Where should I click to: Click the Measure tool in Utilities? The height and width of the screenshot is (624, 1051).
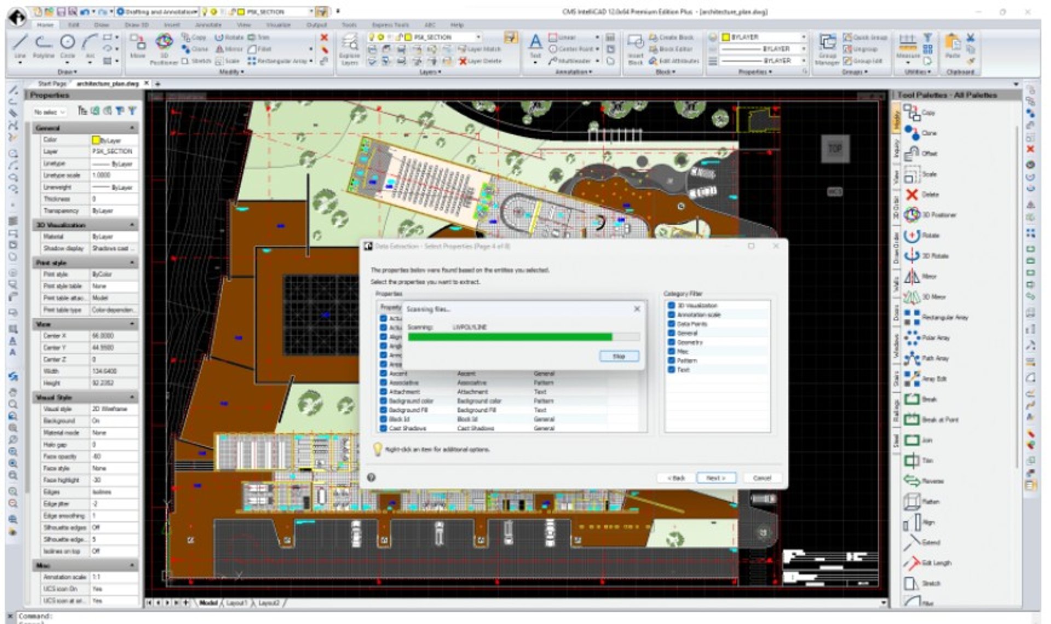coord(908,44)
